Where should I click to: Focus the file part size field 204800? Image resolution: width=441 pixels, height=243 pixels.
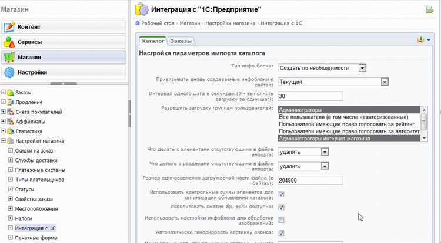click(x=310, y=180)
